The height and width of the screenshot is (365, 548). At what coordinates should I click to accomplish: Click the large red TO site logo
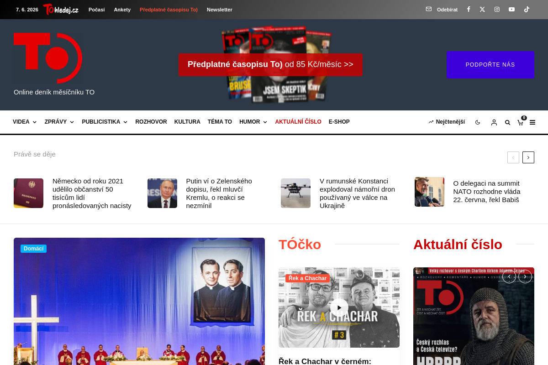point(48,57)
